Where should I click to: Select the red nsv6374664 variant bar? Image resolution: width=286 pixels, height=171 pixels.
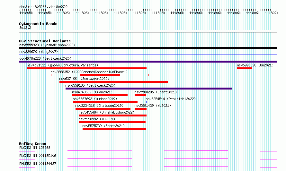coord(114,82)
